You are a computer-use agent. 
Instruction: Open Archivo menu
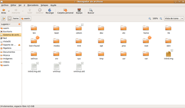click(5, 5)
